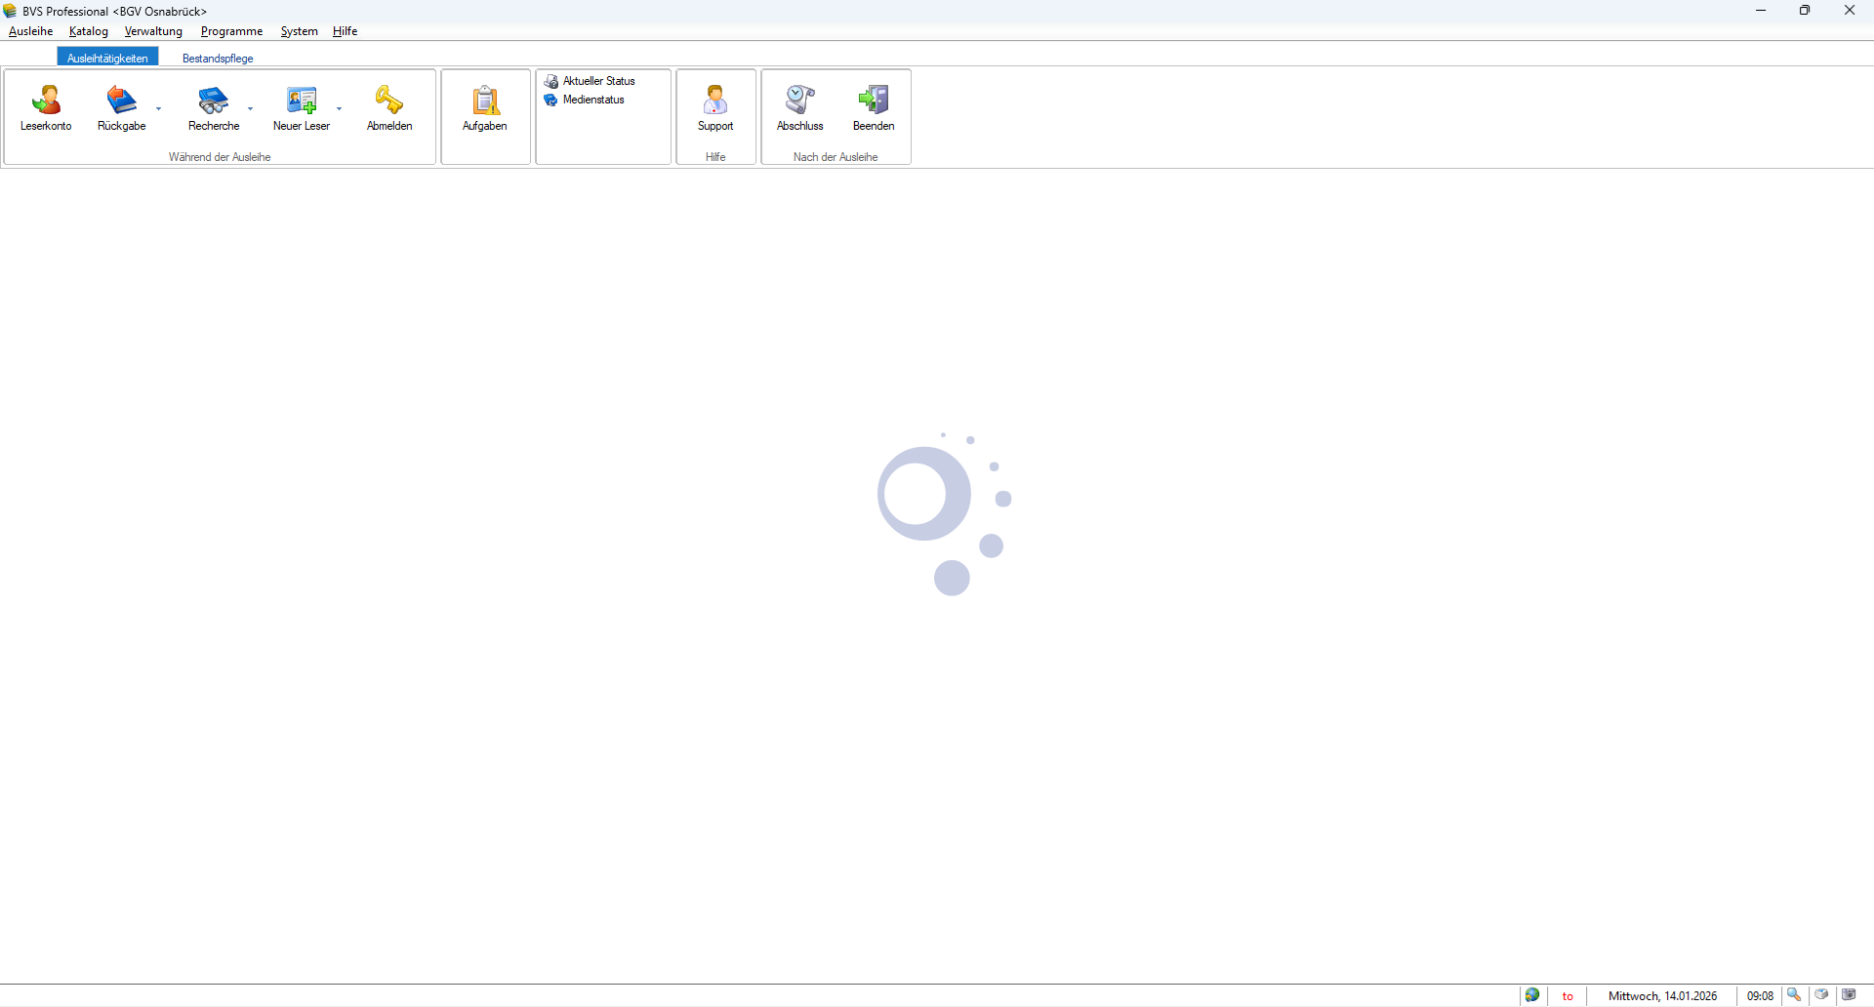
Task: Click the globe icon in the status bar
Action: (1532, 995)
